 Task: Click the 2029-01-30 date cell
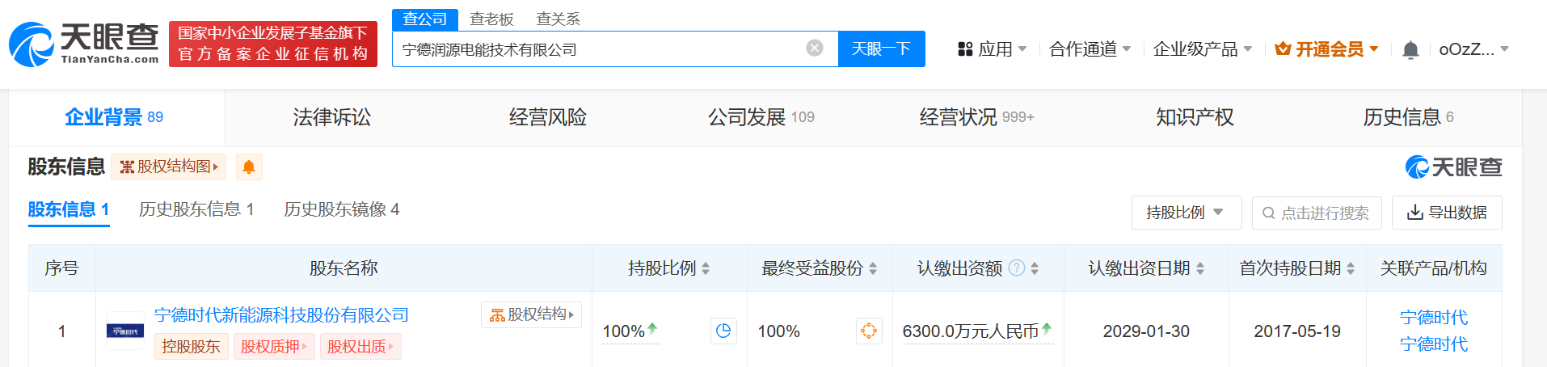click(1146, 331)
